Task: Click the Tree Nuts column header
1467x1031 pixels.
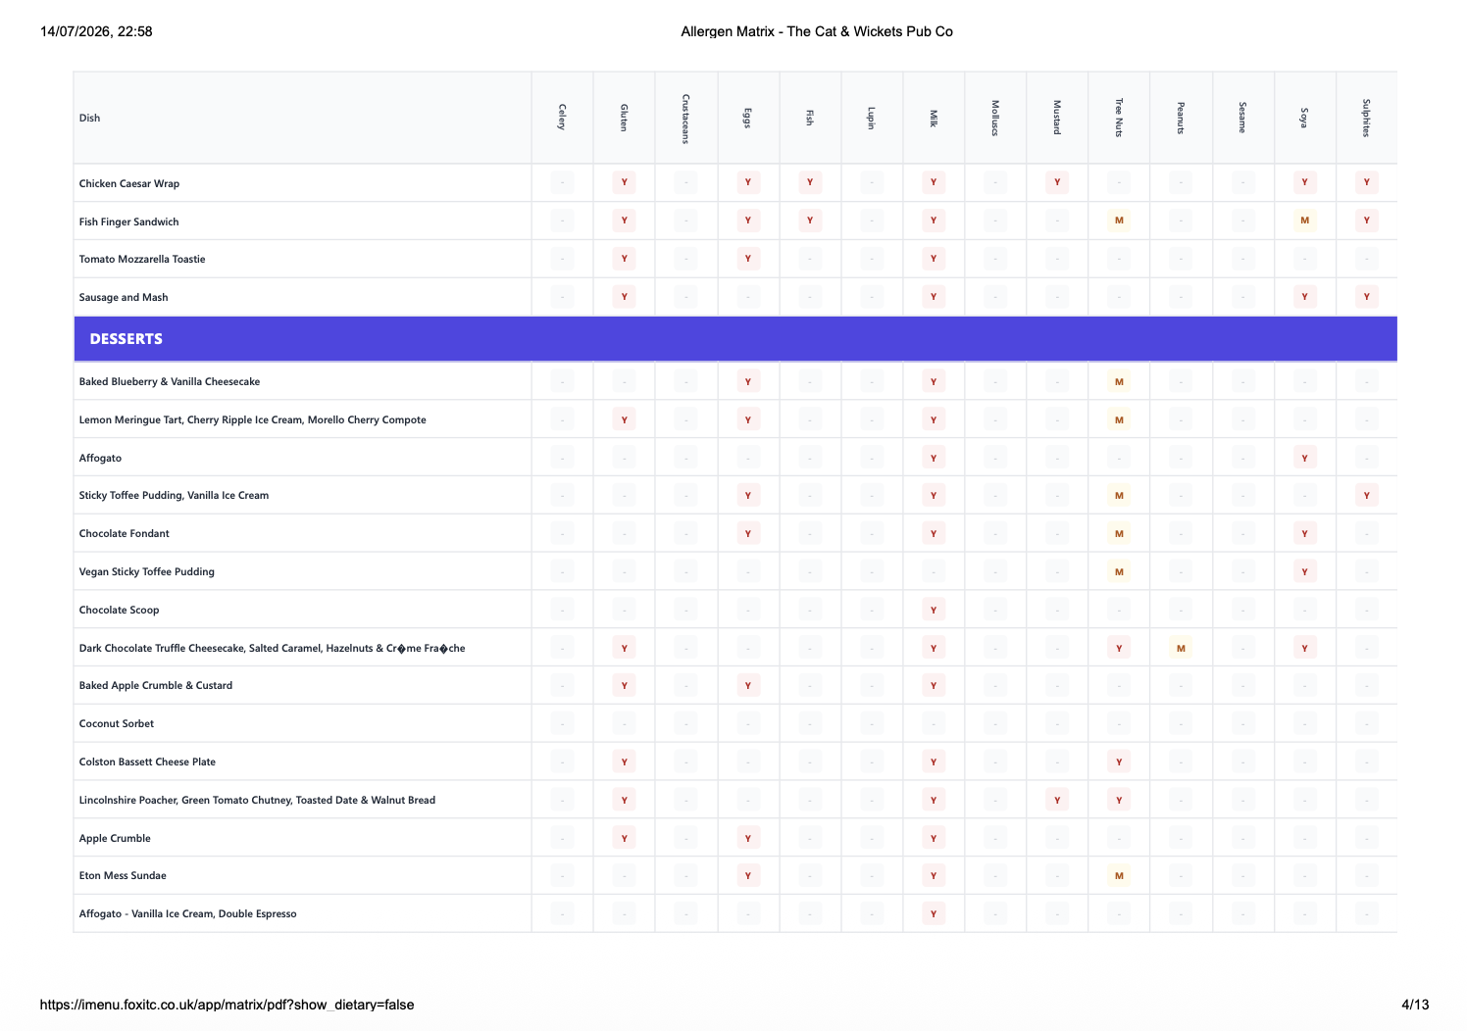Action: [1119, 118]
